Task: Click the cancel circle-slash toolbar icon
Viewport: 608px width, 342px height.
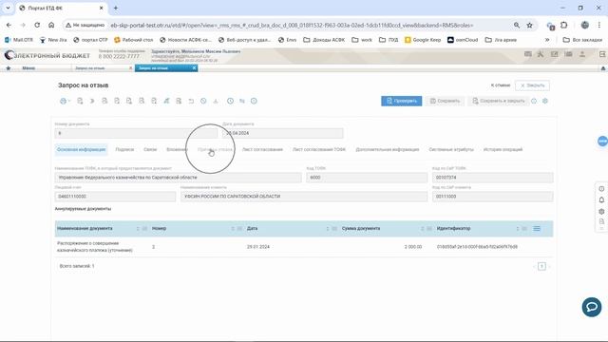Action: (x=203, y=101)
